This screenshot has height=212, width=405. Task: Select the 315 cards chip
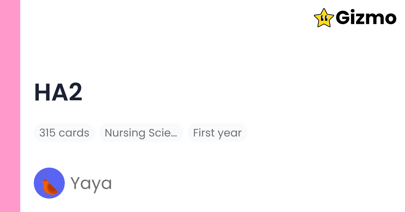(x=64, y=133)
